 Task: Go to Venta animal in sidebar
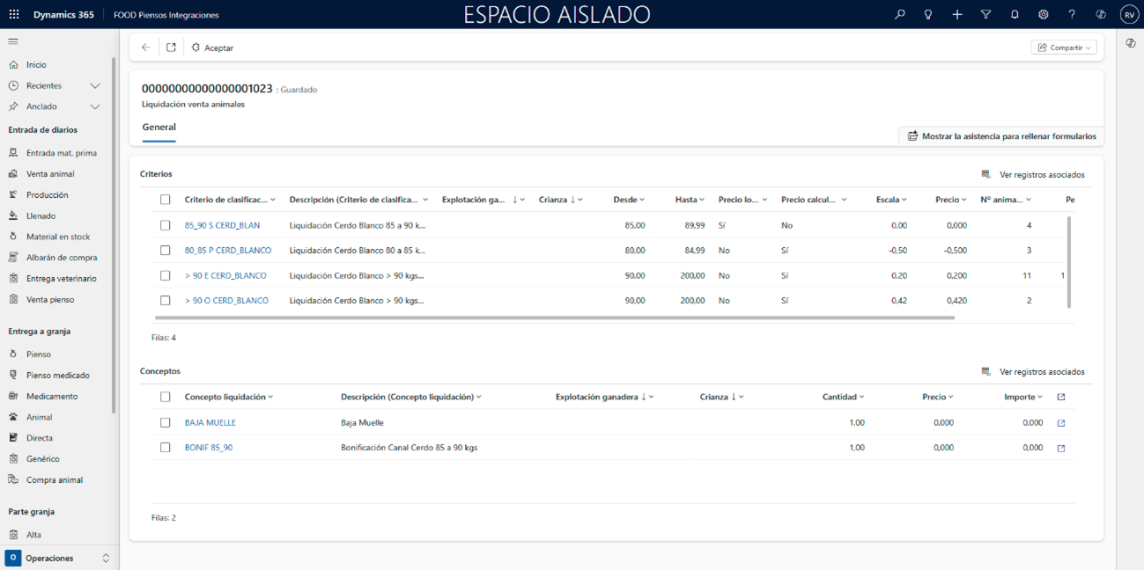coord(50,174)
